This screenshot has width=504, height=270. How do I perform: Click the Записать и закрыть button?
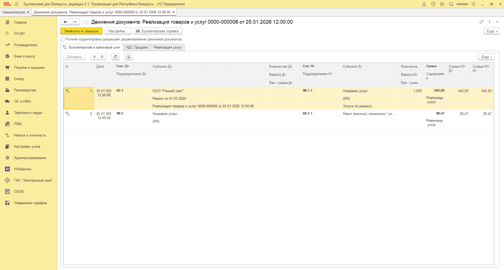[x=81, y=31]
